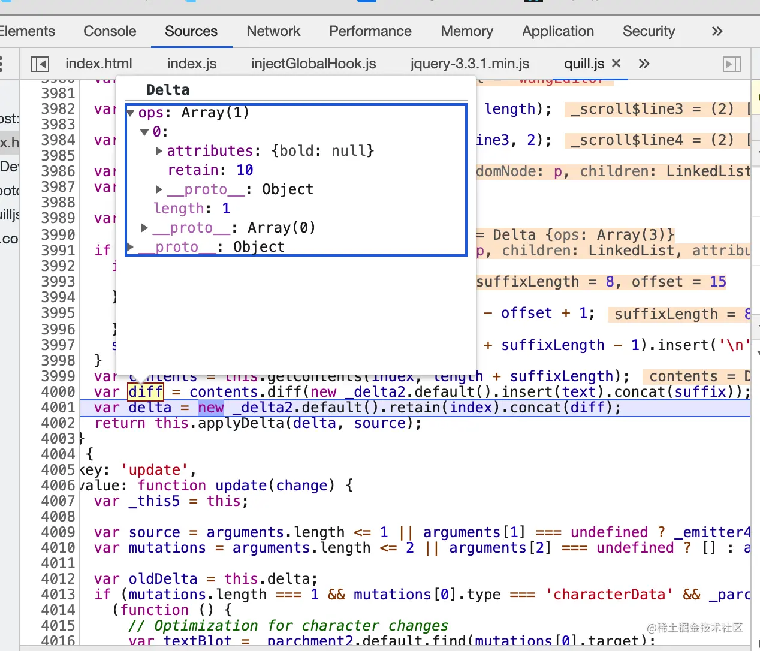Viewport: 760px width, 651px height.
Task: Open the Application panel tab
Action: coord(558,31)
